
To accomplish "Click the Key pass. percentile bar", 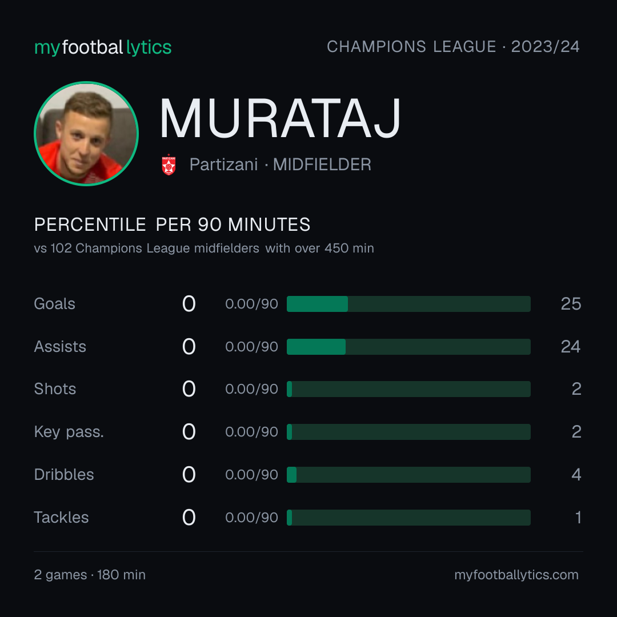I will click(408, 432).
